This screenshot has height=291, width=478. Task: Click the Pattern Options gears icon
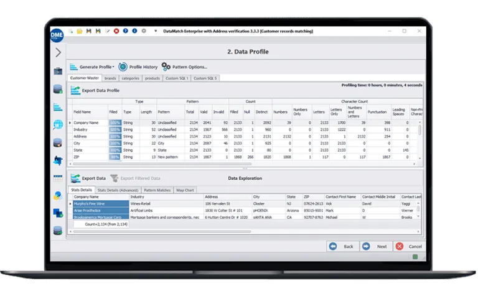[166, 67]
